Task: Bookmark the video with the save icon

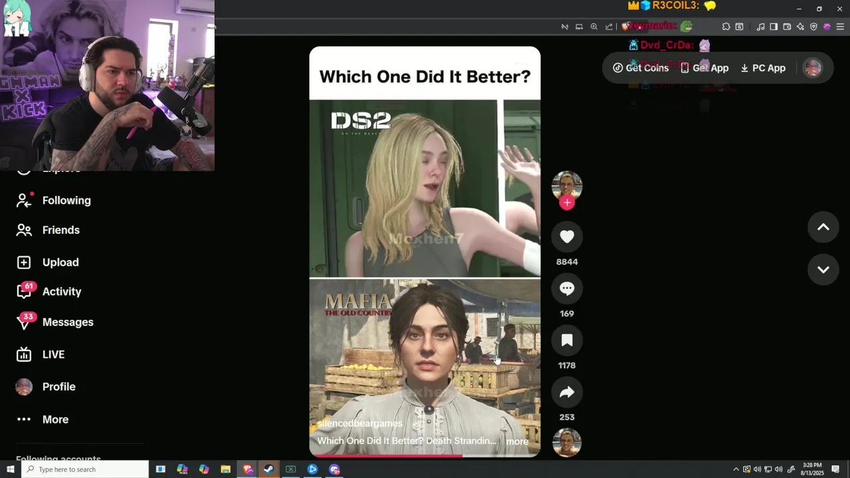Action: coord(566,341)
